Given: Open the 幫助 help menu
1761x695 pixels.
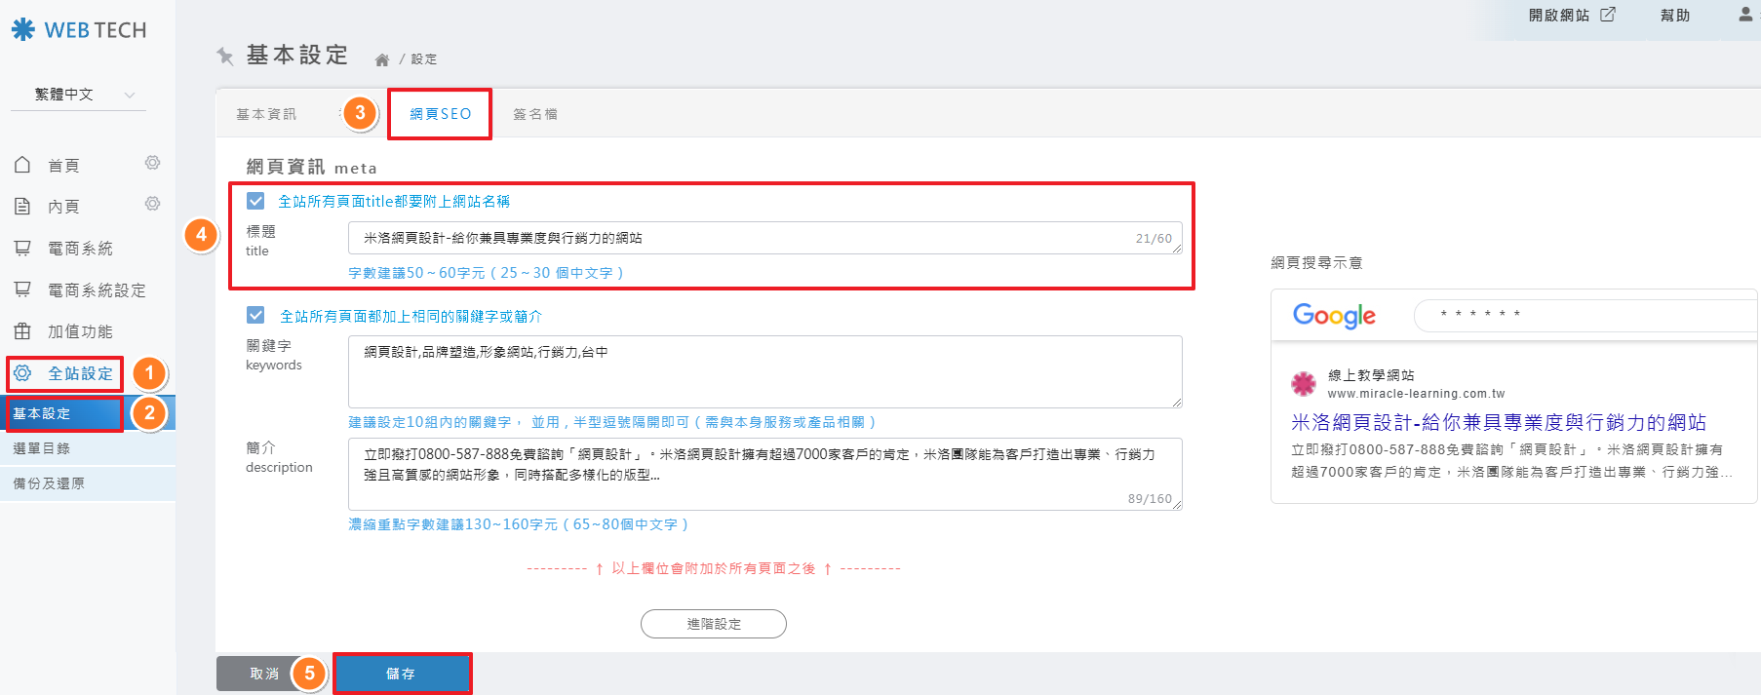Looking at the screenshot, I should [x=1674, y=15].
